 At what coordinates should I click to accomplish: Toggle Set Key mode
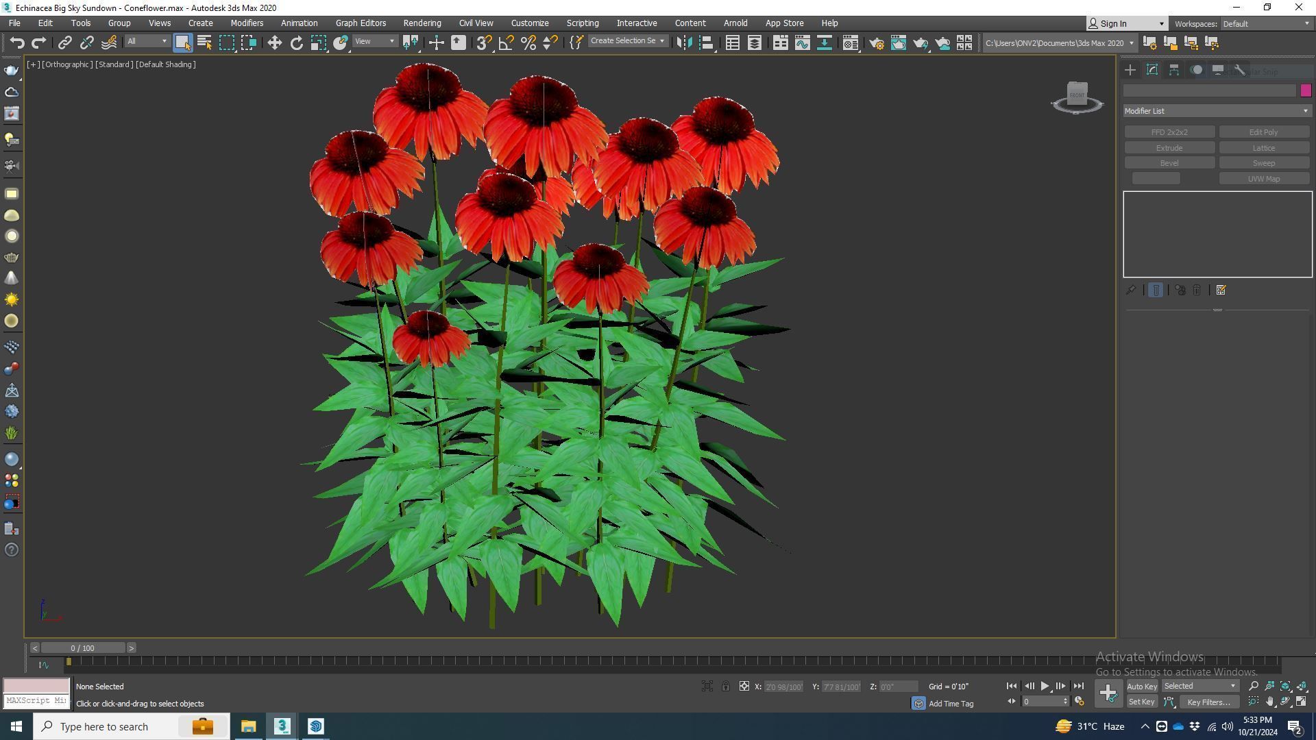(1141, 702)
